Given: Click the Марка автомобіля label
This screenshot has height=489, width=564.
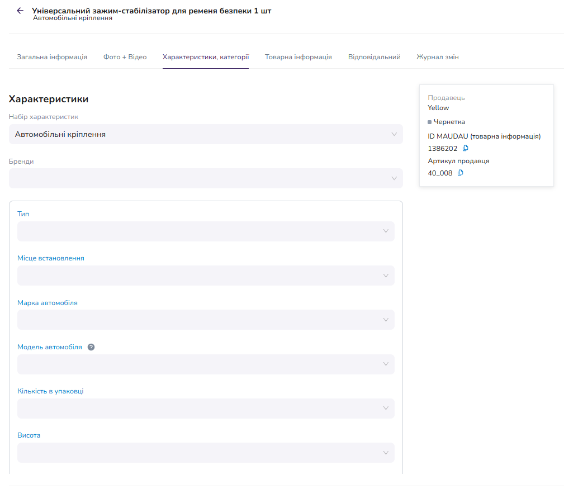Looking at the screenshot, I should [48, 303].
